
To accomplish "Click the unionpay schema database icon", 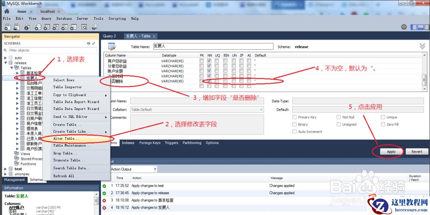I will click(11, 174).
